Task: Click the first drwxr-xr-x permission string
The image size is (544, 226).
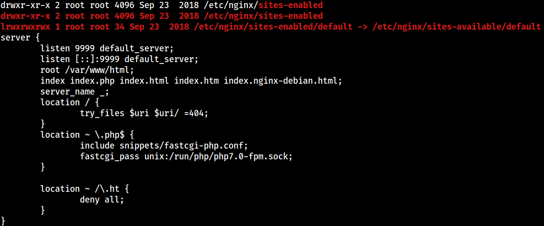Action: [x=25, y=5]
